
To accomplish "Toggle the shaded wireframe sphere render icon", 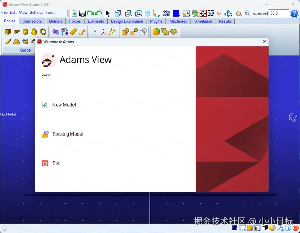I will (x=273, y=228).
